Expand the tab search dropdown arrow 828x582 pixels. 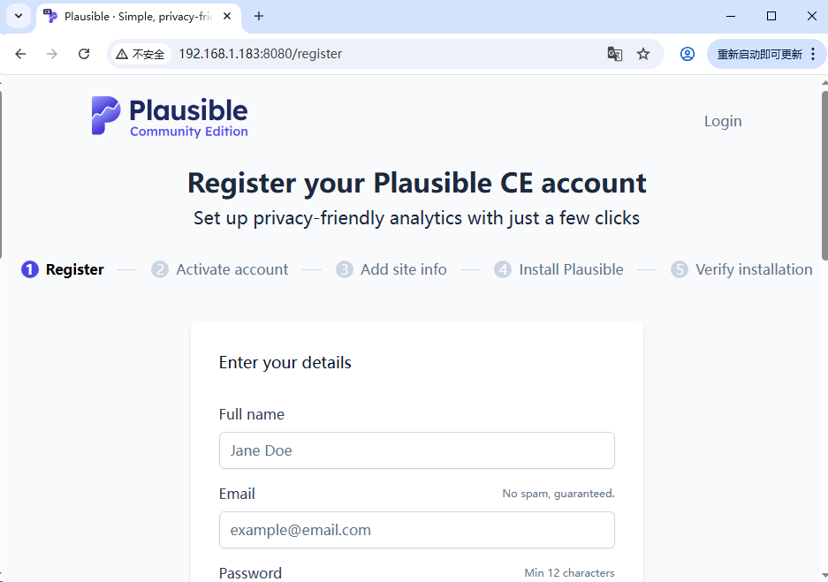click(19, 16)
